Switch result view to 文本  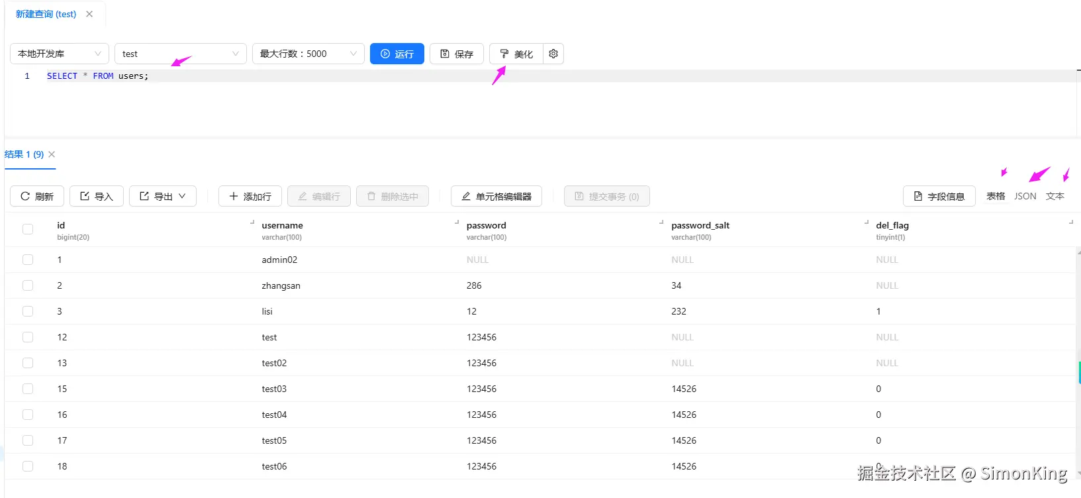pyautogui.click(x=1055, y=196)
